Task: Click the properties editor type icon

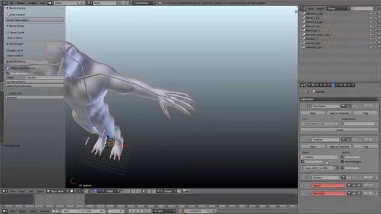Action: [303, 85]
